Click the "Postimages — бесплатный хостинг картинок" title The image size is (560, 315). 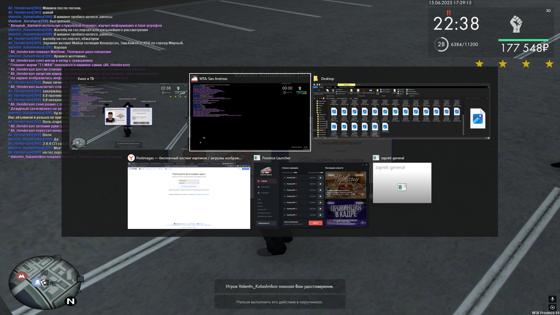pos(189,158)
